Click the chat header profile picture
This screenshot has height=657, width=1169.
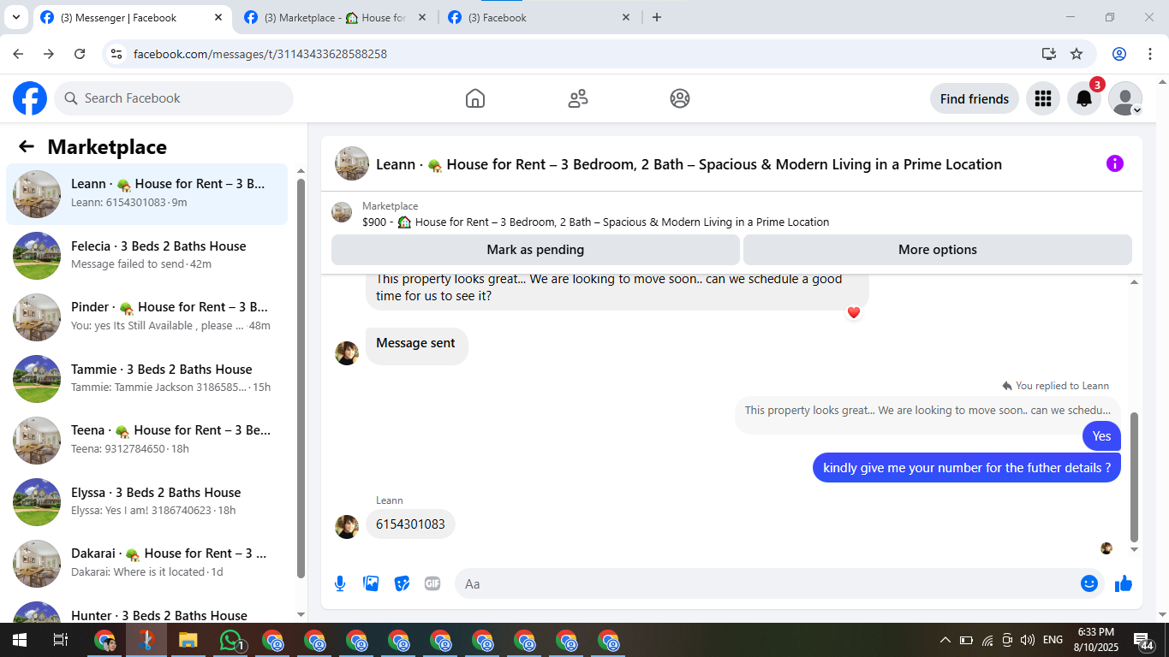click(x=352, y=163)
